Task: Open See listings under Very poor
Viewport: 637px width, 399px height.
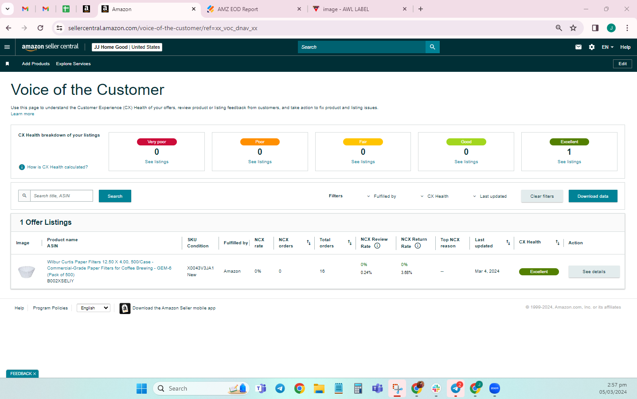Action: (x=157, y=162)
